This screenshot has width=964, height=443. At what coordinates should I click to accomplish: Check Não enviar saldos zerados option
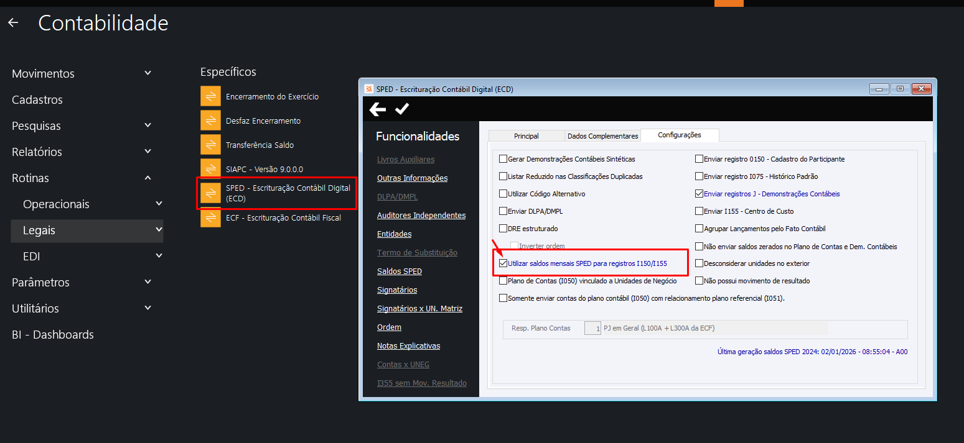point(700,246)
